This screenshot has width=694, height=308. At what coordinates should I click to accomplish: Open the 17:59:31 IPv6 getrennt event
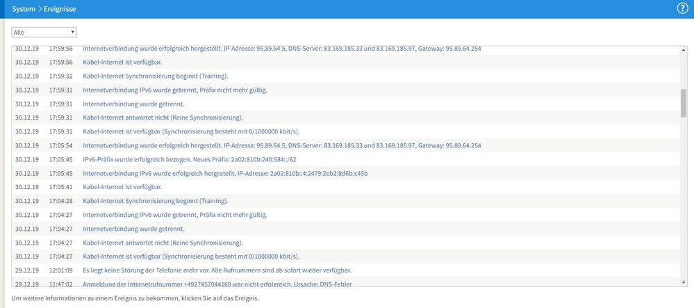346,90
